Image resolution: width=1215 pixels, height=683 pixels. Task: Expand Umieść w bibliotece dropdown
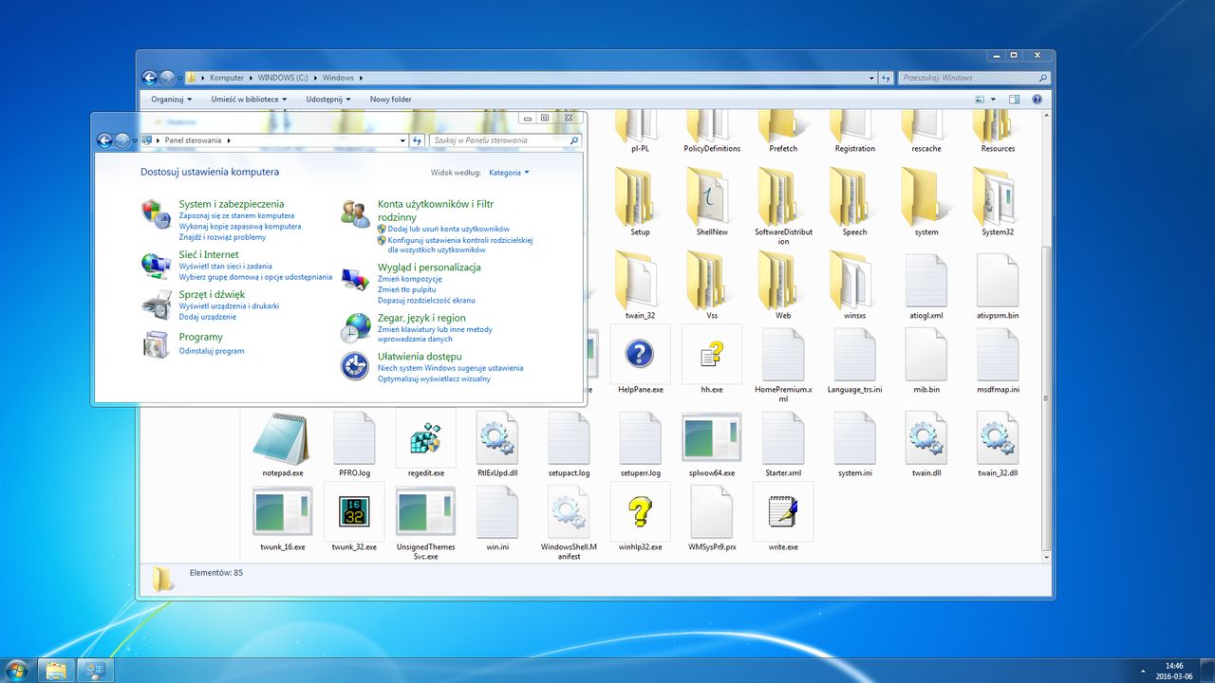(x=249, y=99)
